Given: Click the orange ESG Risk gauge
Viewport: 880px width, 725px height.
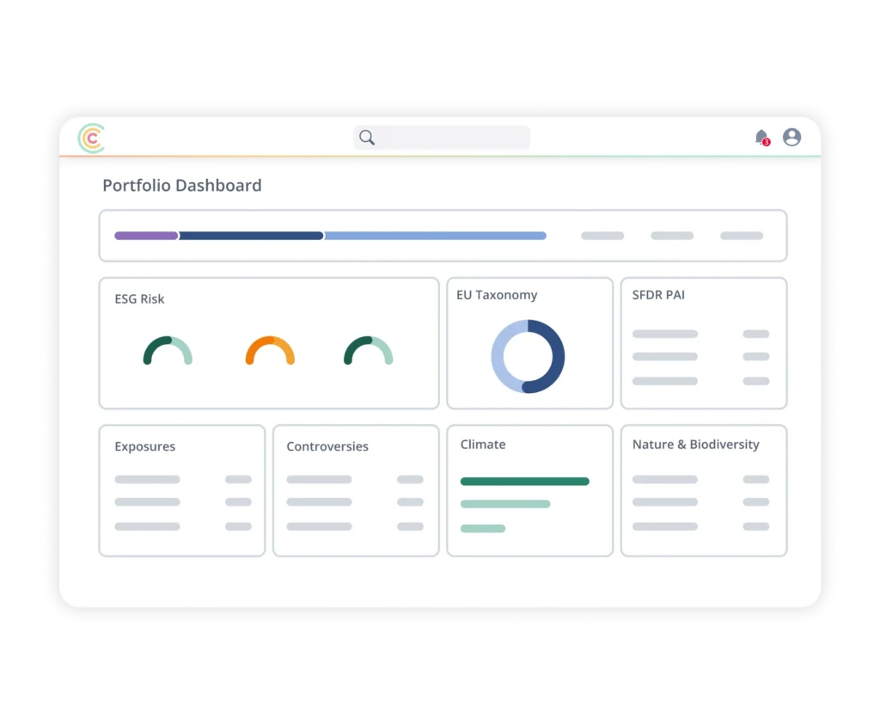Looking at the screenshot, I should tap(270, 350).
